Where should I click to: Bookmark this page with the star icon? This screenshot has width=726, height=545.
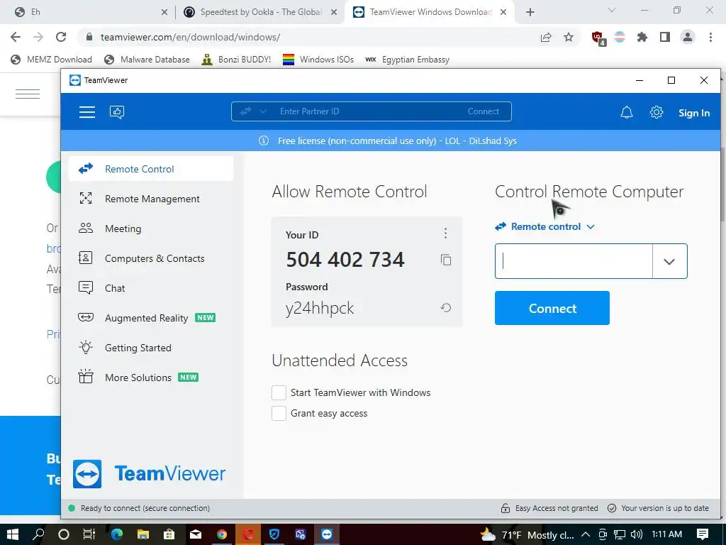569,37
